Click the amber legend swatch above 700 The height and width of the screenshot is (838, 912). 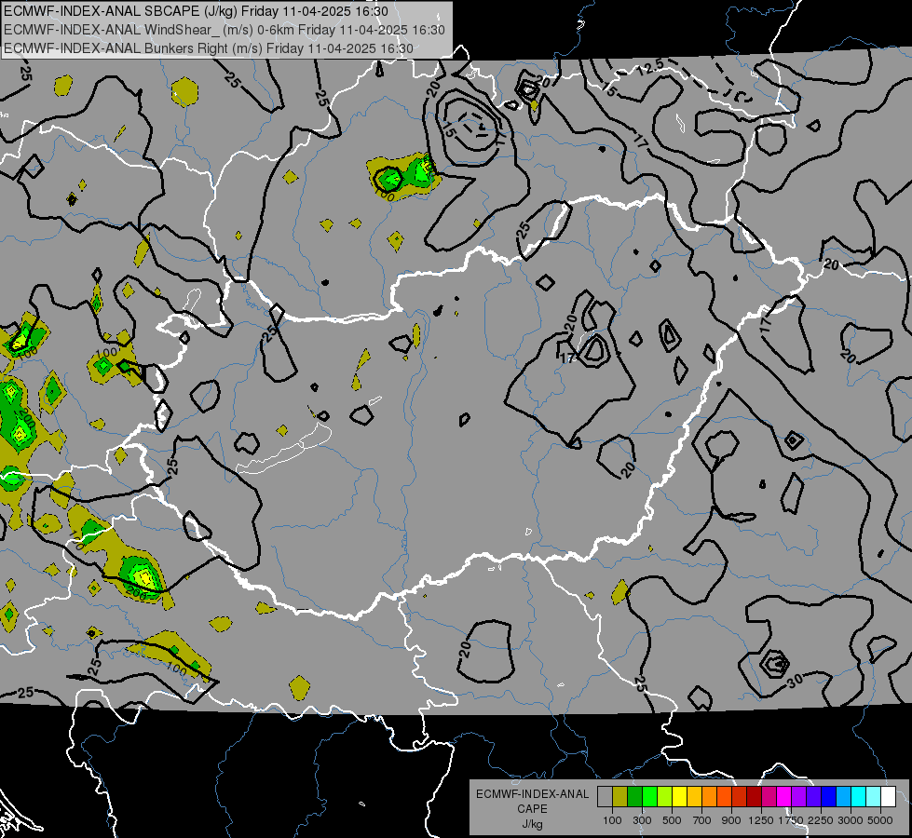pos(694,796)
